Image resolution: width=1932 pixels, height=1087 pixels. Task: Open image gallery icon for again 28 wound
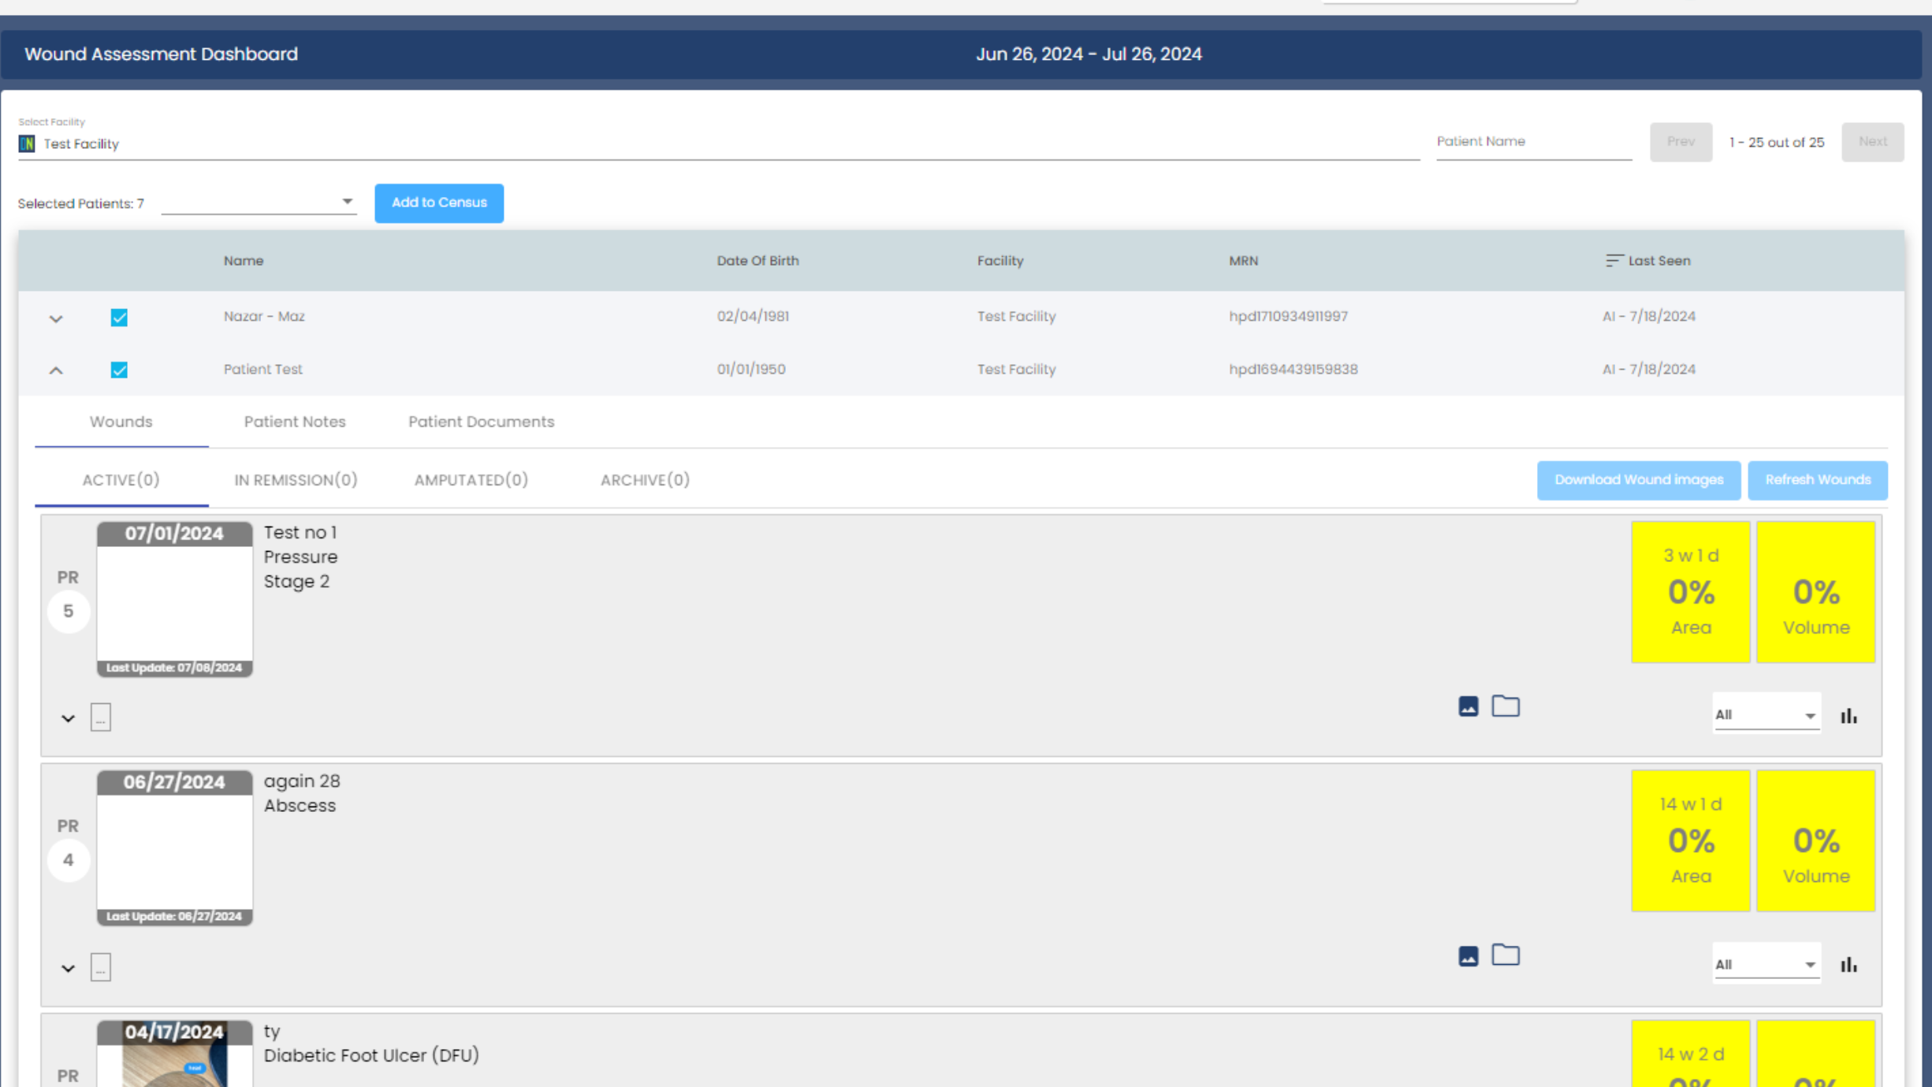click(1468, 956)
